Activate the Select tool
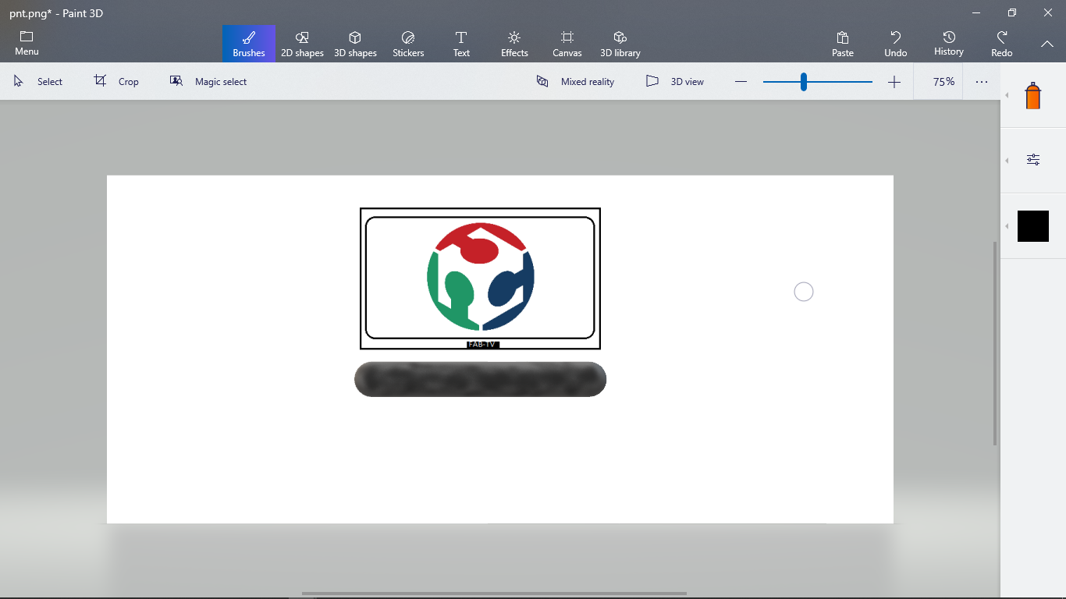The width and height of the screenshot is (1066, 599). click(x=38, y=81)
